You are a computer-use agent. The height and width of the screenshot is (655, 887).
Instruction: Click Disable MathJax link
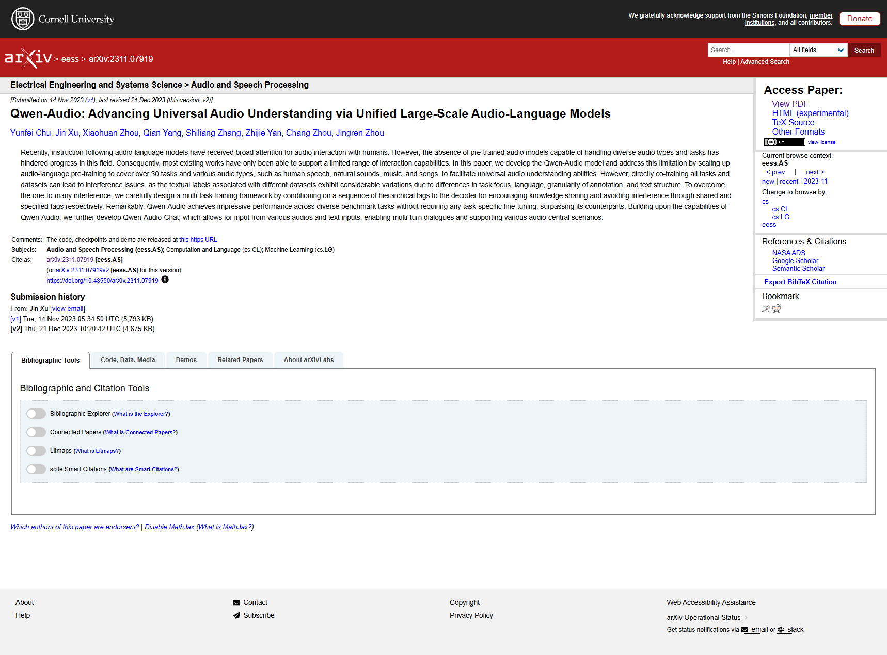(169, 527)
